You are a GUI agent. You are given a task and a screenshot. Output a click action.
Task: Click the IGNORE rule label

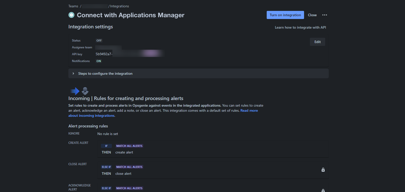[74, 133]
